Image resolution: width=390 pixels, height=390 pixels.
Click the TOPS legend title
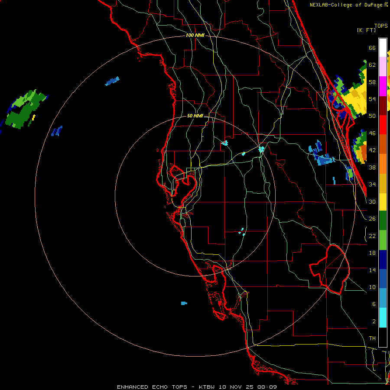381,26
